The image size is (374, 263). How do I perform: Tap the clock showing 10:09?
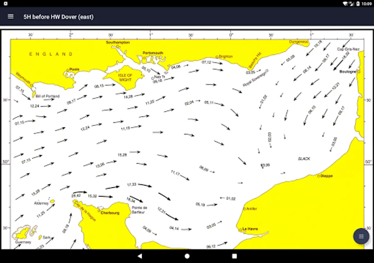coord(367,4)
